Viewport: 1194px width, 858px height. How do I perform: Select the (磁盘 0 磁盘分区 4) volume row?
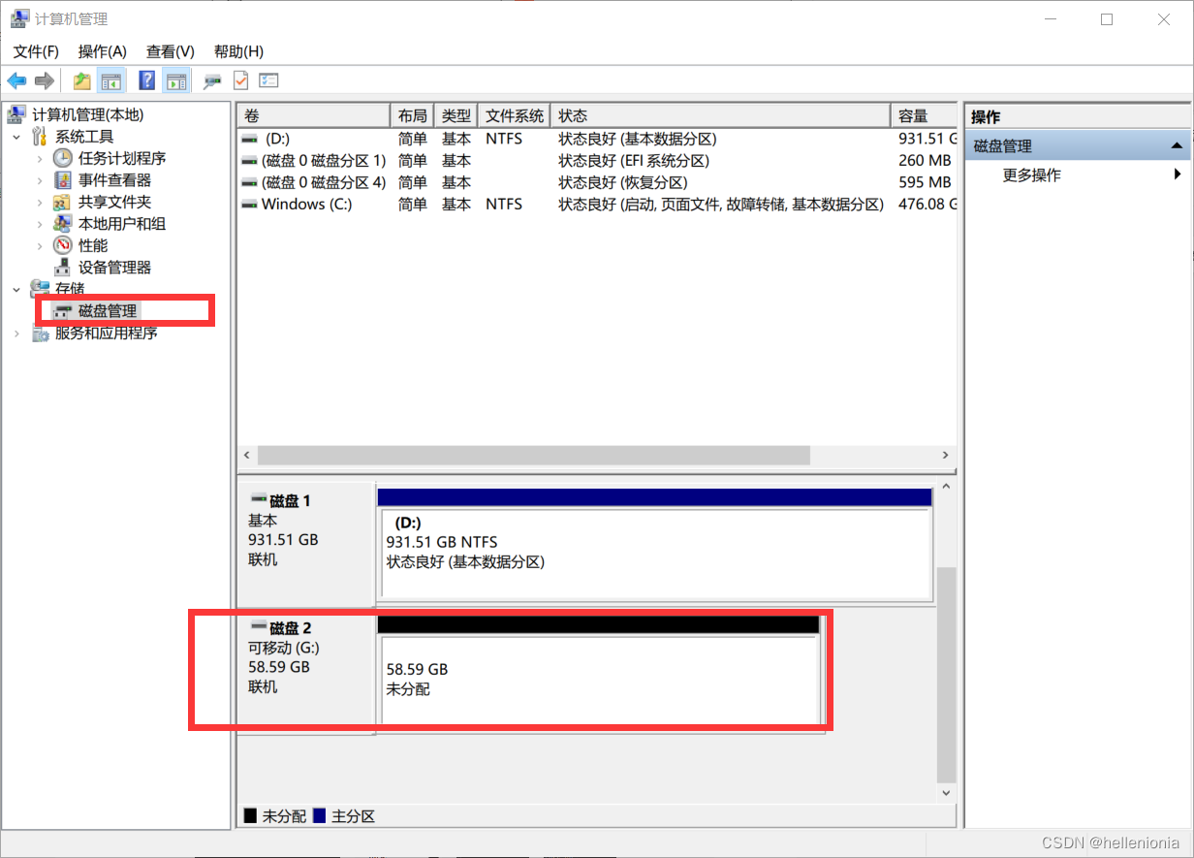598,182
